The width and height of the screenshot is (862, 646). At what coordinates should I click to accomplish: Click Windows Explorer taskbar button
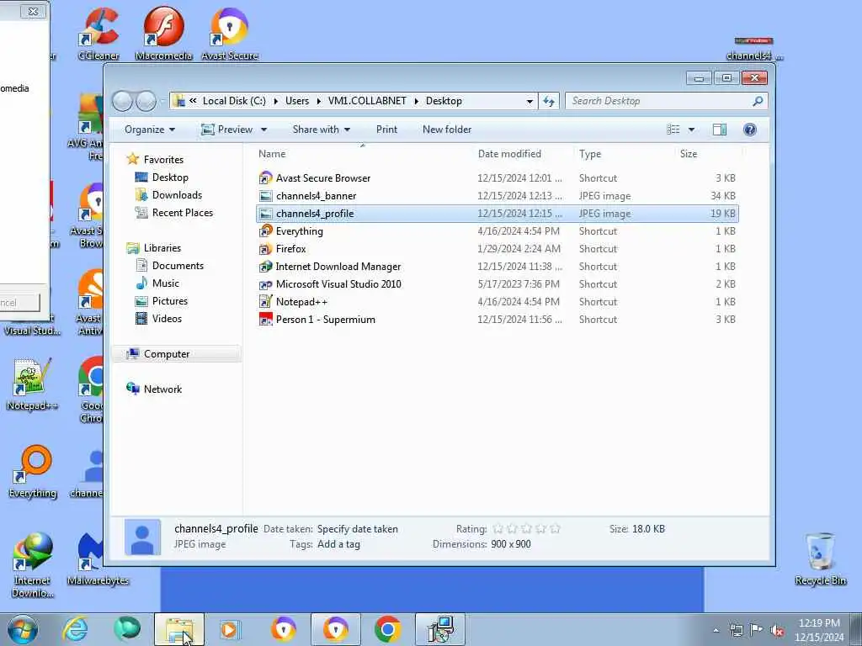point(179,629)
